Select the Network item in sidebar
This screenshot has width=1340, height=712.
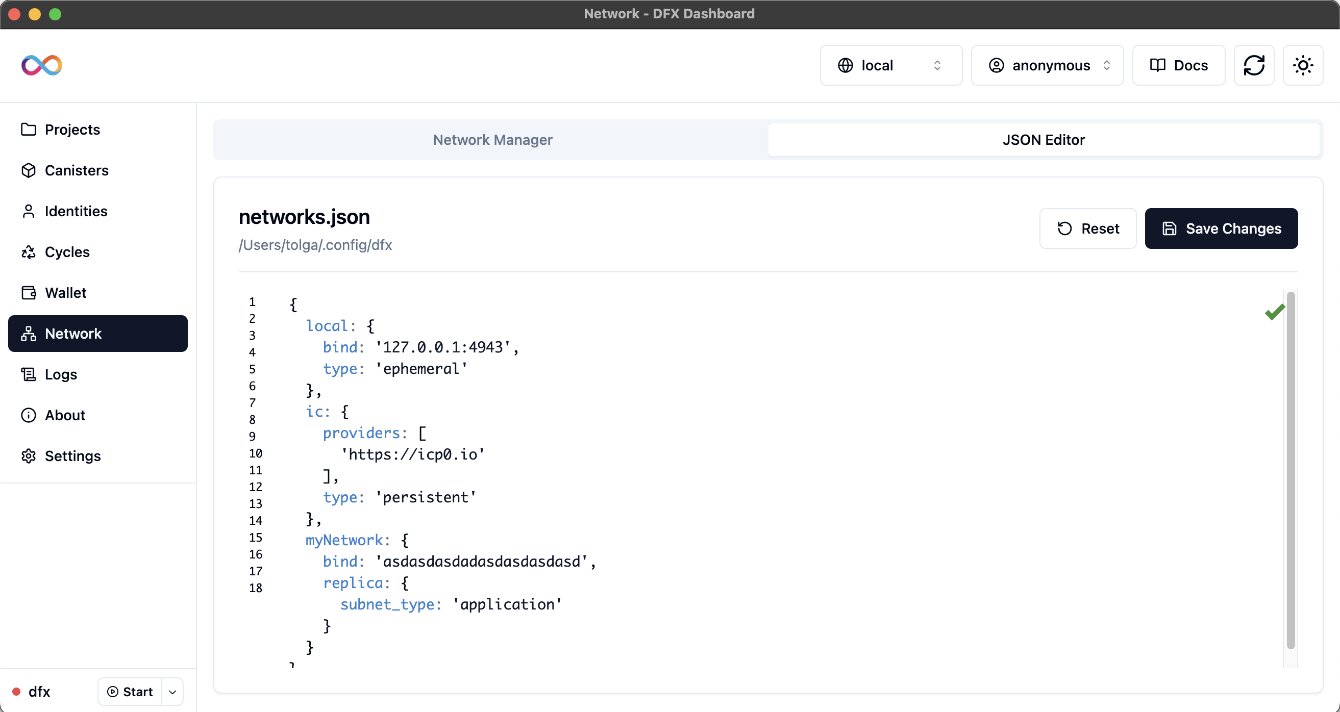(x=73, y=334)
